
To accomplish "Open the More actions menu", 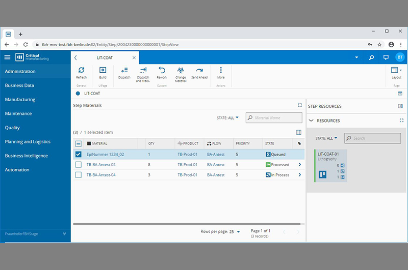I will 220,71.
